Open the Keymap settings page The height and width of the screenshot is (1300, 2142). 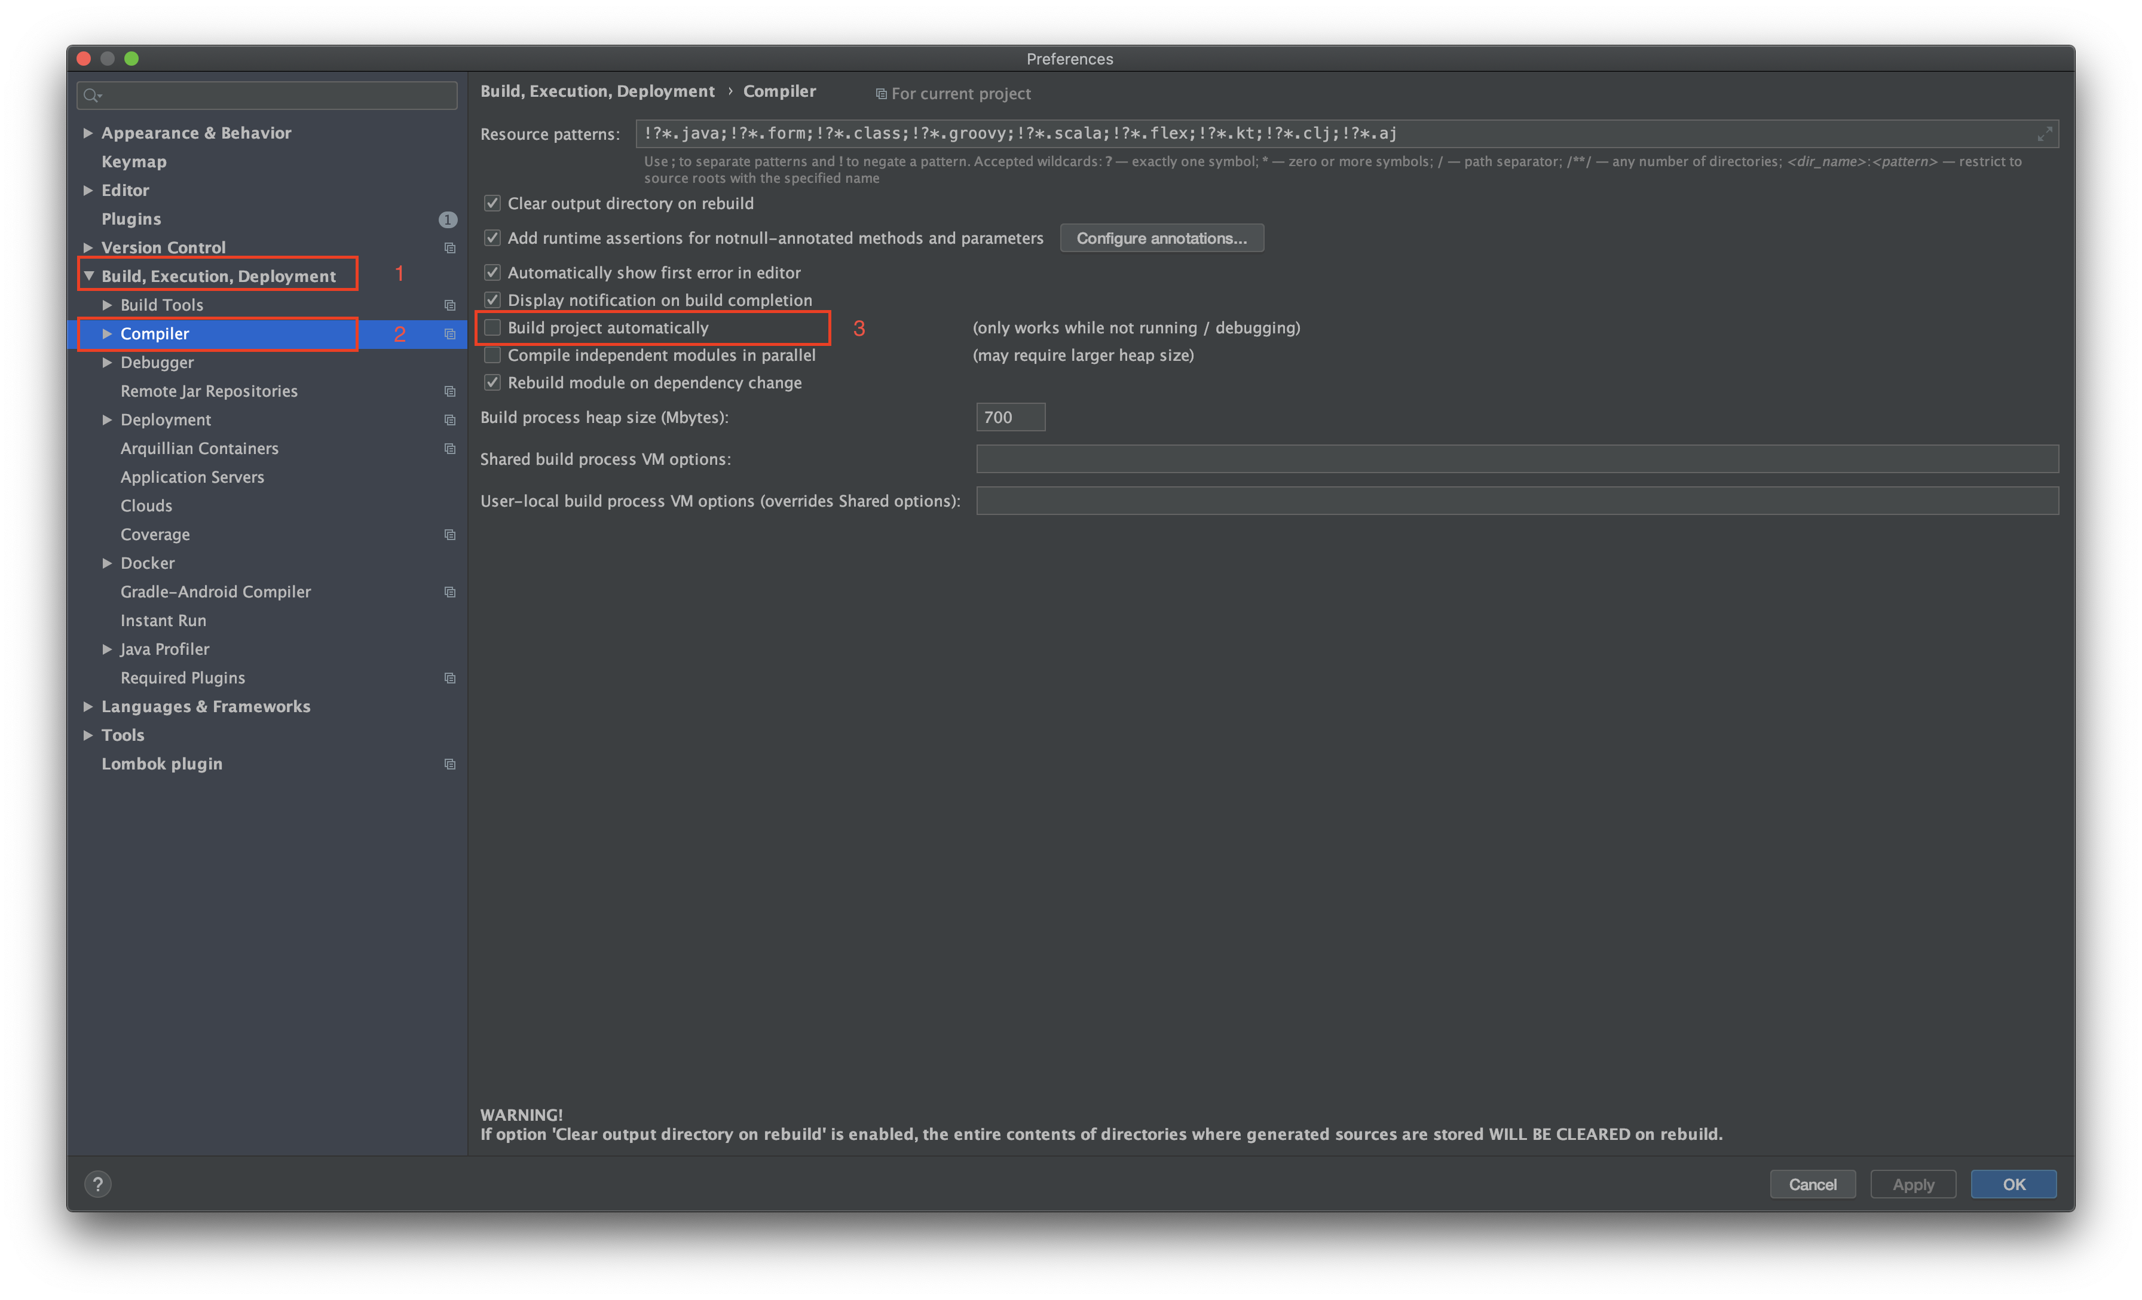(x=134, y=162)
